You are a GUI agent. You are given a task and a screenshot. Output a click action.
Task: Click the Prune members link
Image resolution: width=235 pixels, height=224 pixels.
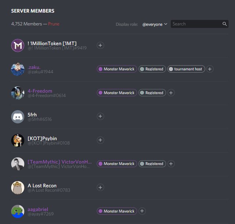click(54, 24)
